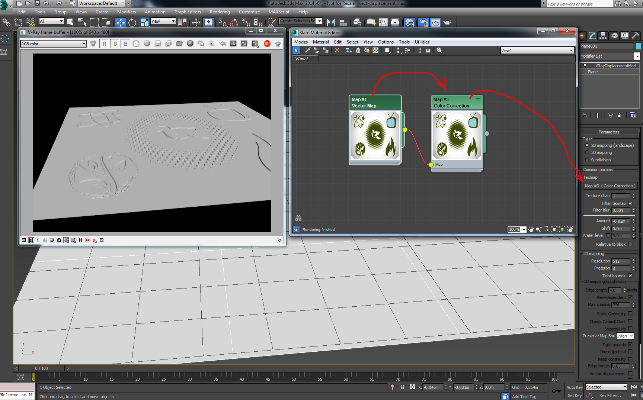Enable Relative to bbox checkbox
This screenshot has height=400, width=643.
click(630, 244)
